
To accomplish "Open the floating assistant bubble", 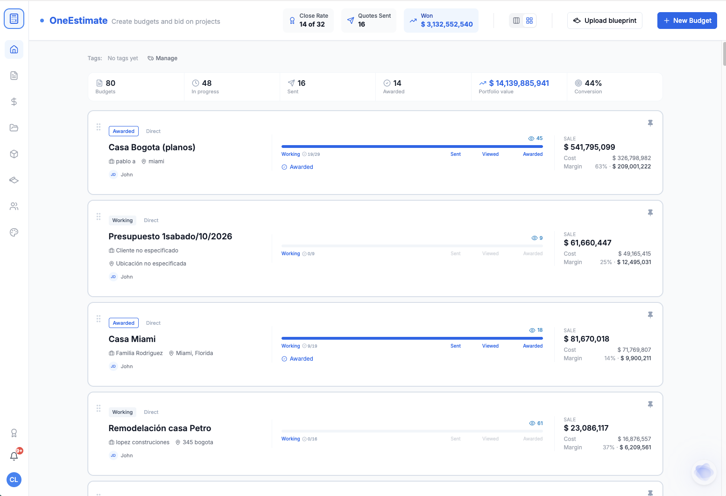I will click(x=704, y=472).
